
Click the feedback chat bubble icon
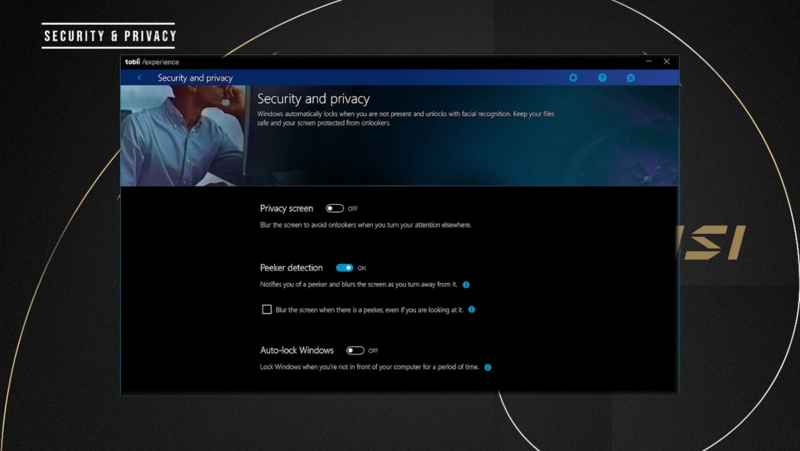tap(631, 78)
